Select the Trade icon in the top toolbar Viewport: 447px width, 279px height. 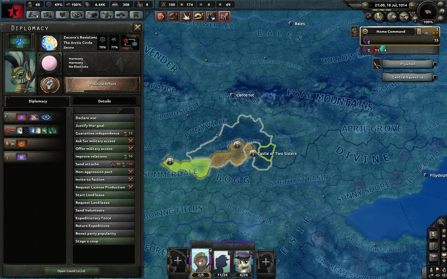[x=77, y=15]
